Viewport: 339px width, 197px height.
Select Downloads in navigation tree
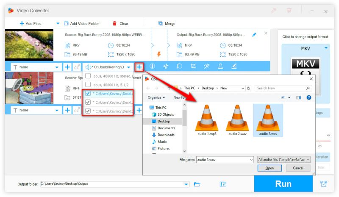(x=163, y=135)
